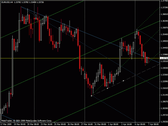
Task: Select the 1.33980 price level label
Action: click(164, 55)
